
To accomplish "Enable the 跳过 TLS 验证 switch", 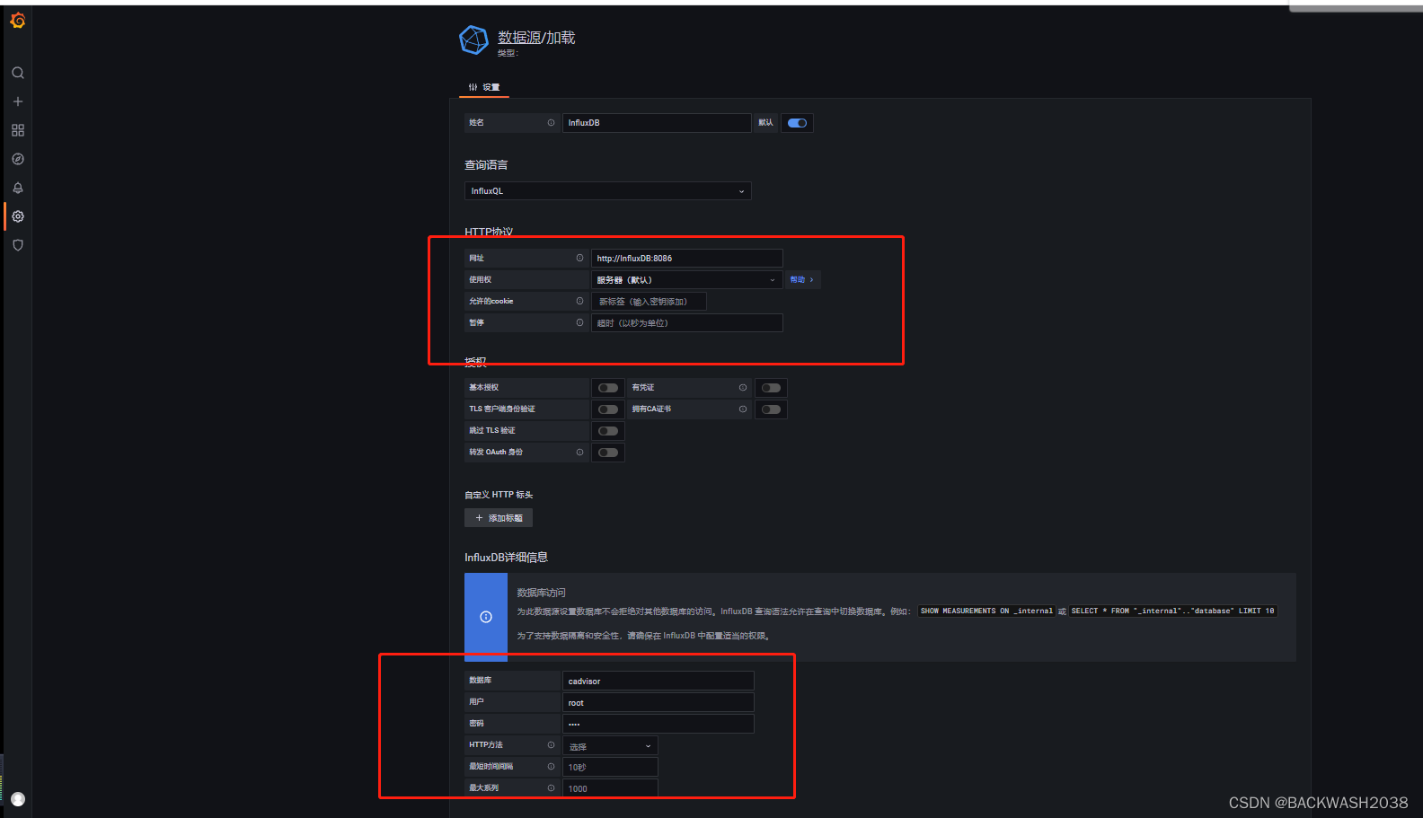I will [x=608, y=431].
